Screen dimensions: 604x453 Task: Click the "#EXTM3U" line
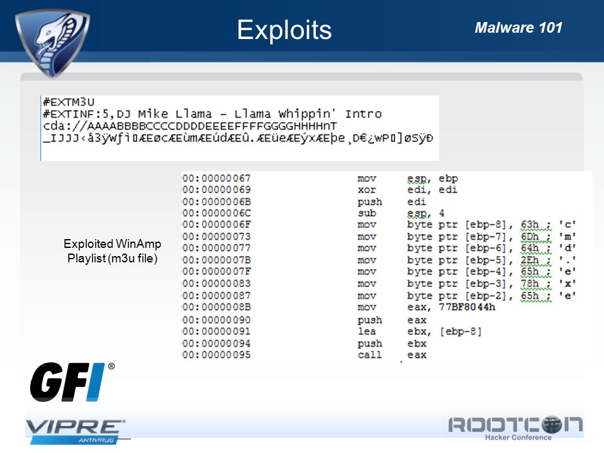pyautogui.click(x=69, y=102)
